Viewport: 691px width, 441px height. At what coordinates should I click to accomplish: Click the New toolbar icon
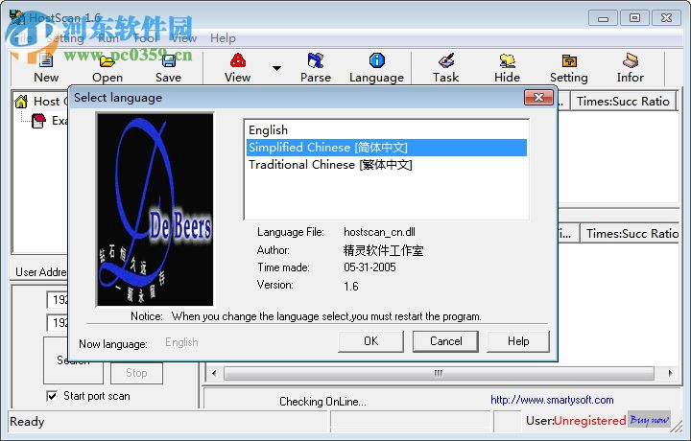click(x=46, y=68)
